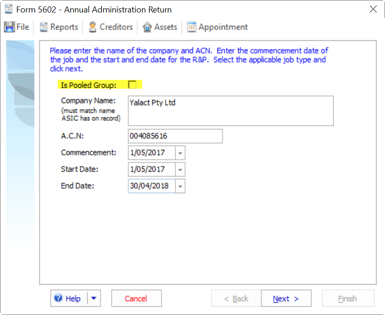Click Cancel to abort the return
The image size is (385, 315).
(x=136, y=298)
